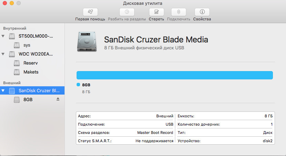The width and height of the screenshot is (286, 156).
Task: Collapse the WDC WD20EA disk tree
Action: click(x=3, y=54)
